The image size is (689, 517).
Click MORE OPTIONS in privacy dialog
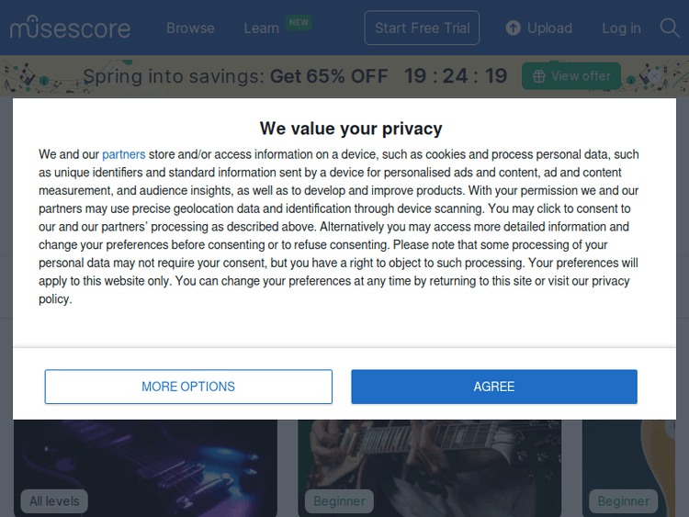[188, 387]
